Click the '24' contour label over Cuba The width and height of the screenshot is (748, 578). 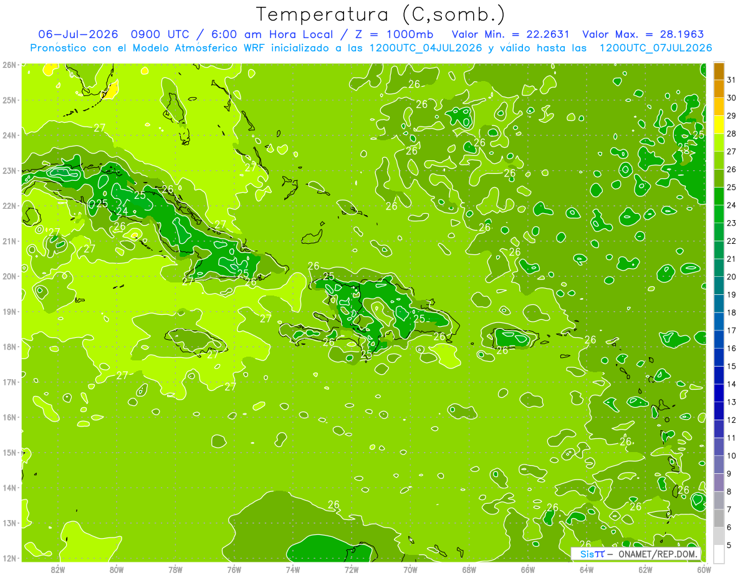coord(122,211)
